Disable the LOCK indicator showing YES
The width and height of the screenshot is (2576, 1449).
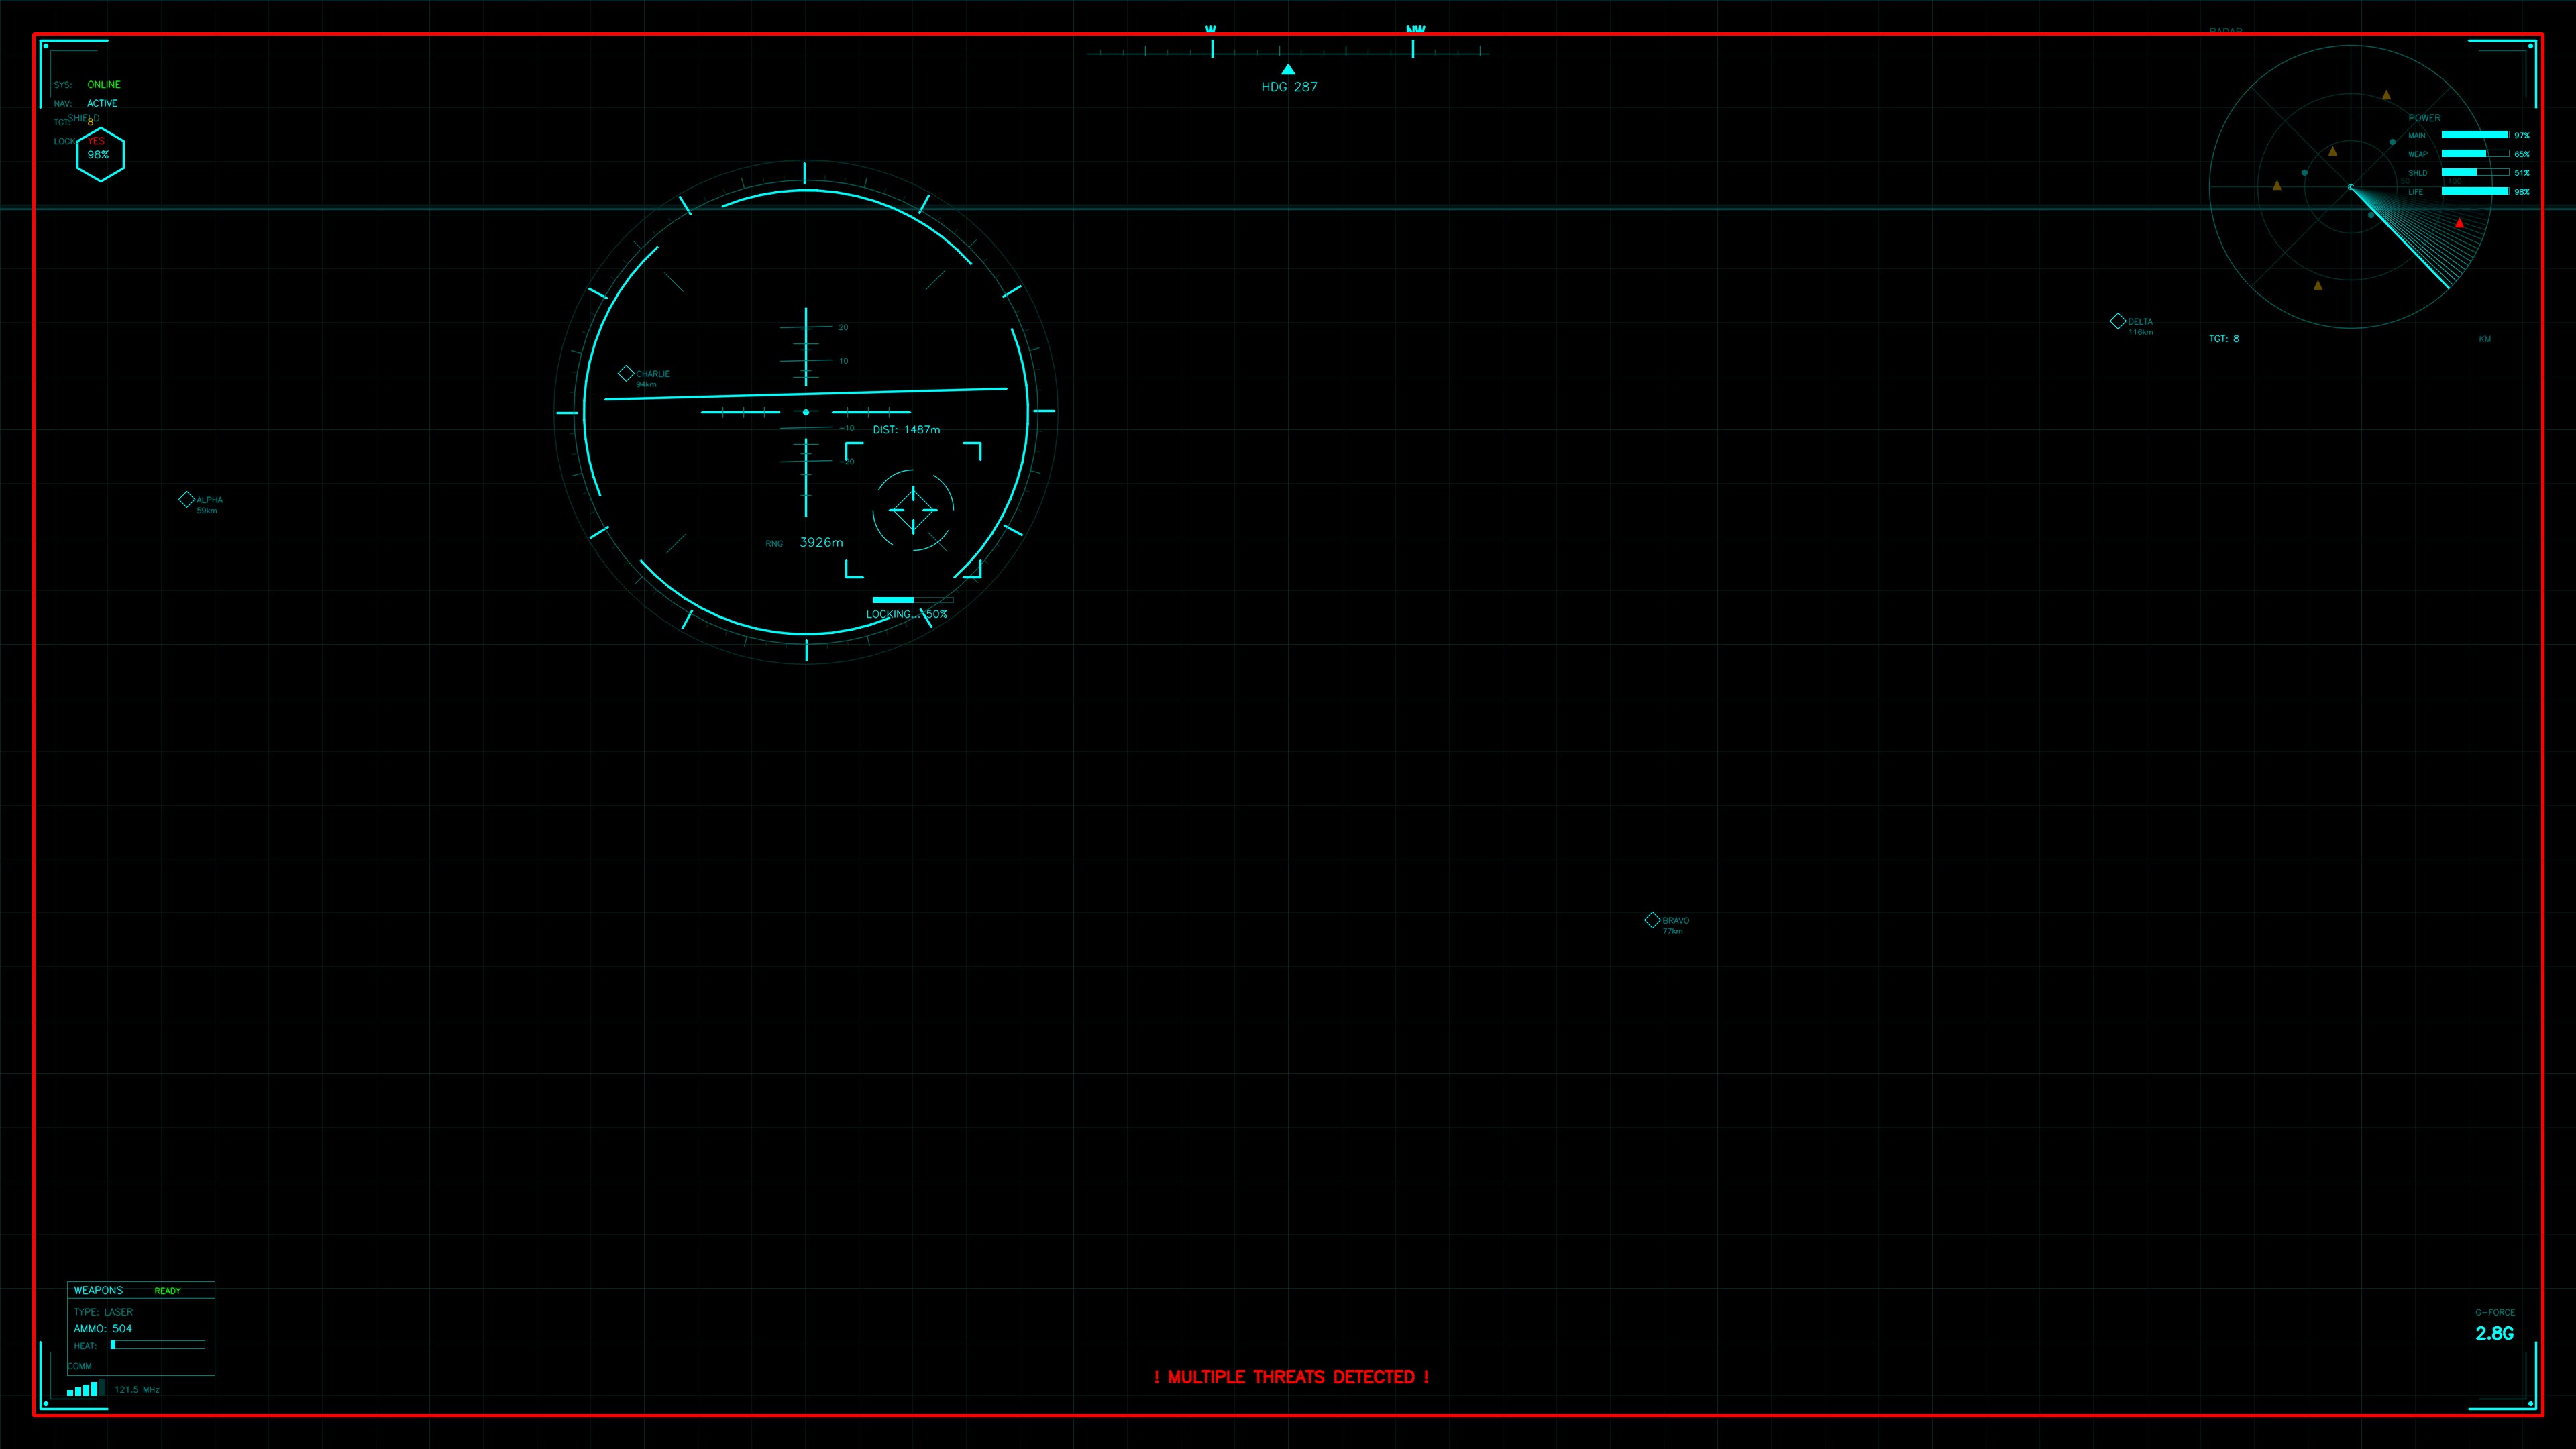point(96,141)
